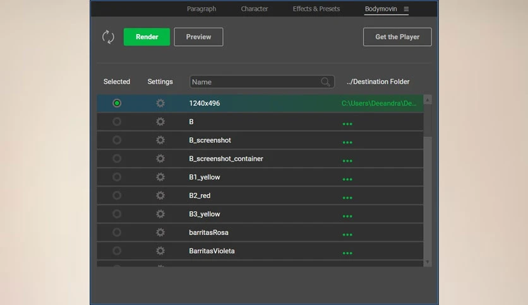528x305 pixels.
Task: Set destination folder for B1_yellow
Action: pyautogui.click(x=347, y=180)
